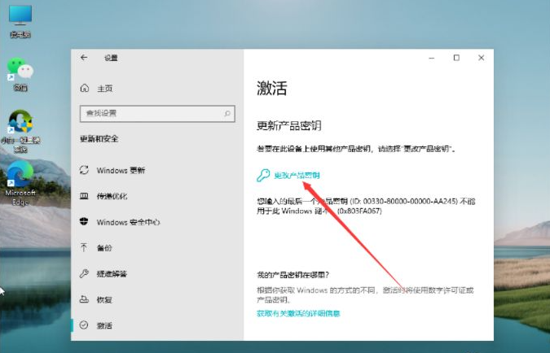The image size is (550, 353).
Task: Click the back arrow in Settings
Action: [84, 58]
